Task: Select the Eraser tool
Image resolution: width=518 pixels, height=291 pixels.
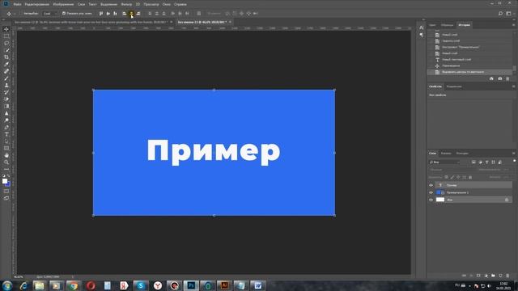Action: pyautogui.click(x=6, y=99)
